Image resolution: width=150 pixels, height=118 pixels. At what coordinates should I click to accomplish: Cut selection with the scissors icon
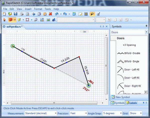33,14
